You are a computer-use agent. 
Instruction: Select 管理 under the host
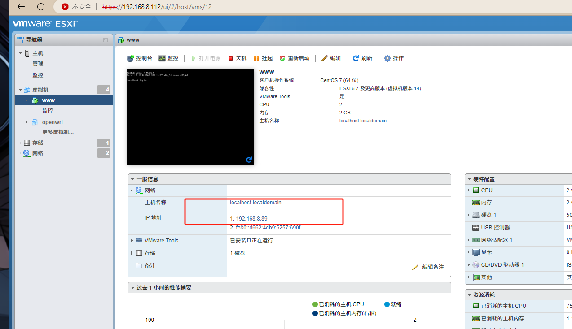pyautogui.click(x=38, y=64)
